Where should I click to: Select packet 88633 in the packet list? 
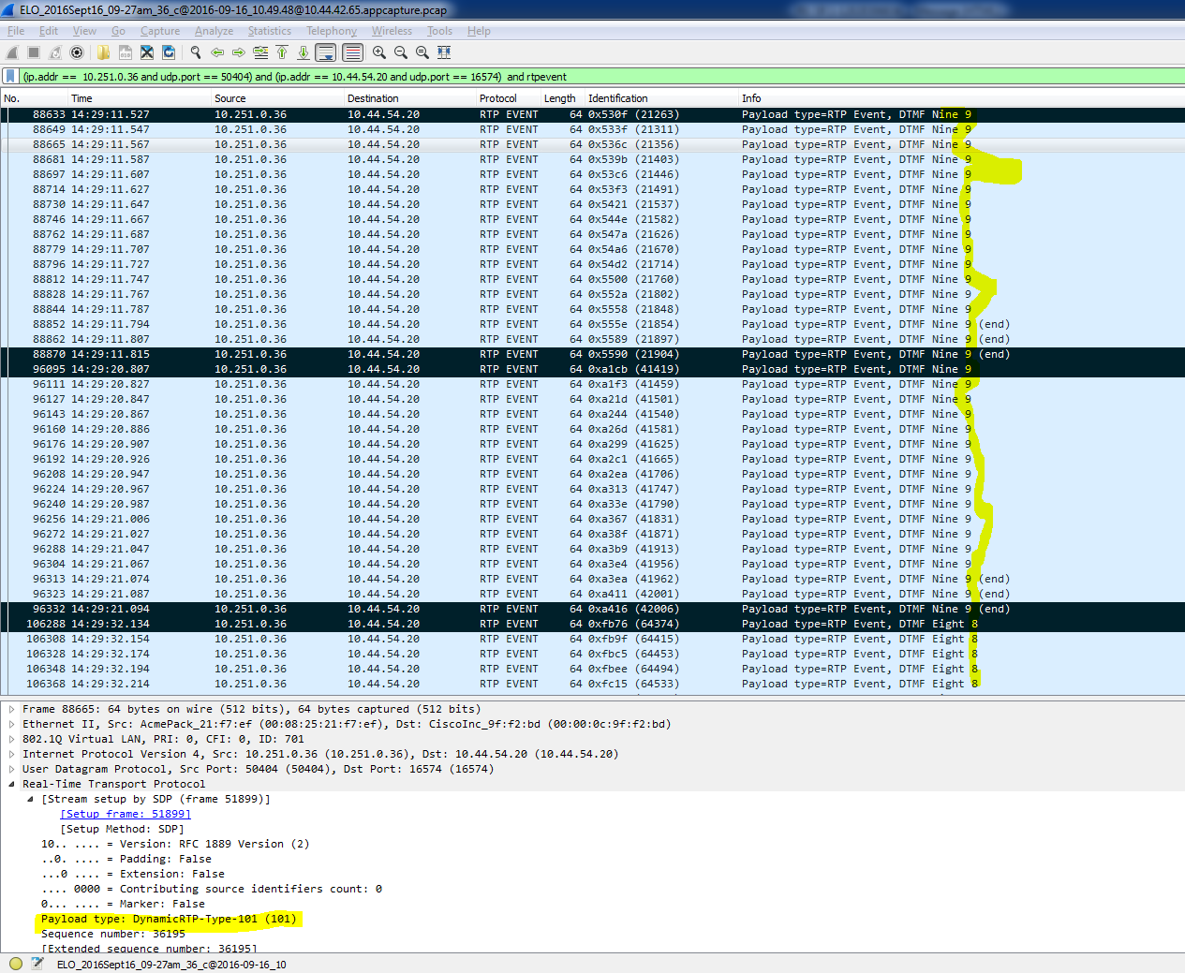point(592,114)
